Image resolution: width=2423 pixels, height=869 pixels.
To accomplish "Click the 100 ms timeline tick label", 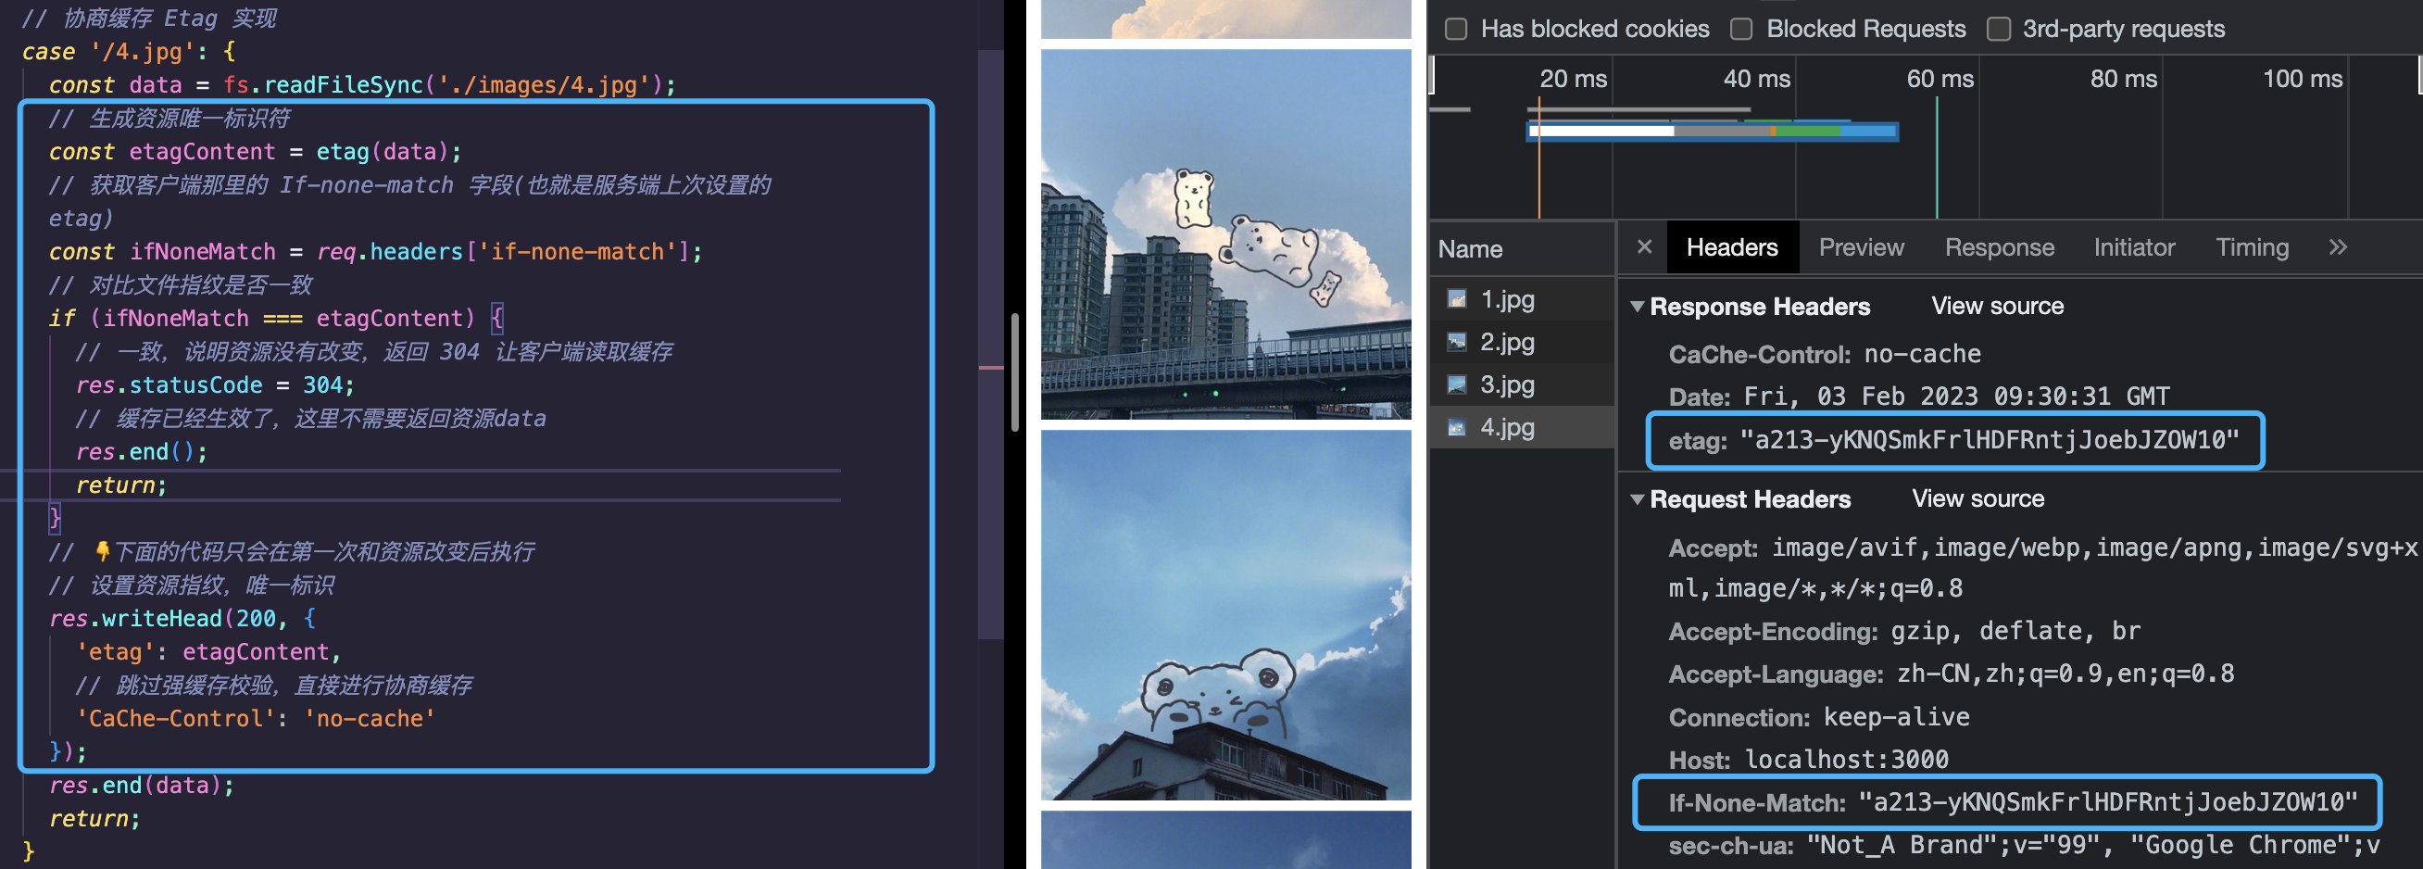I will coord(2302,79).
